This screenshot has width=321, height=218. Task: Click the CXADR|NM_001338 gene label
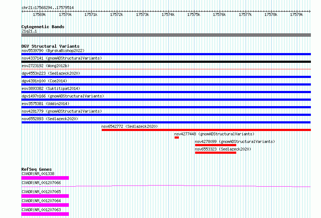coord(38,174)
